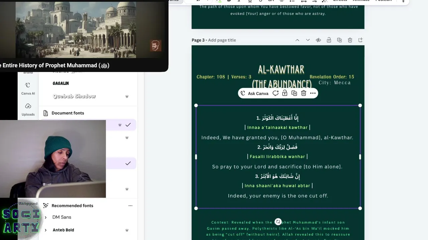
Task: Click 'So pray to your Lord and sacrifice' line
Action: [x=277, y=167]
